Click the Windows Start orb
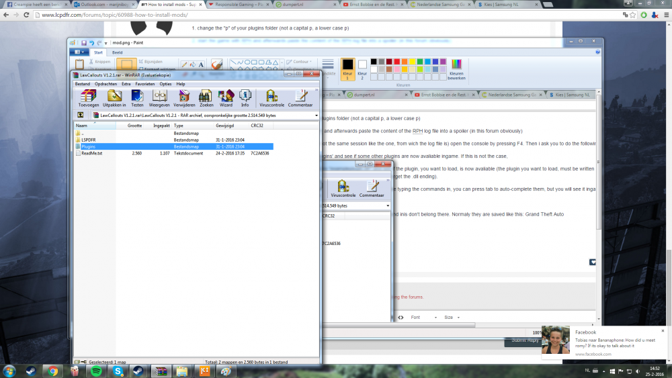 coord(9,371)
